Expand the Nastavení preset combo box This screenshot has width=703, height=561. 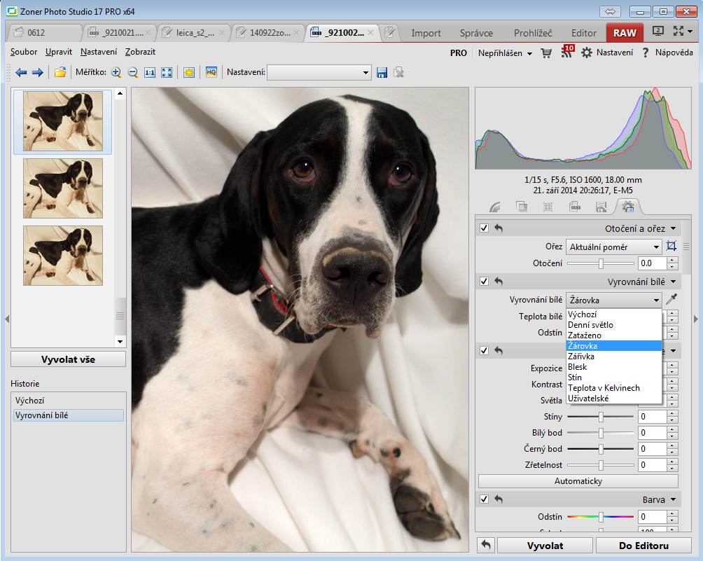[x=319, y=72]
